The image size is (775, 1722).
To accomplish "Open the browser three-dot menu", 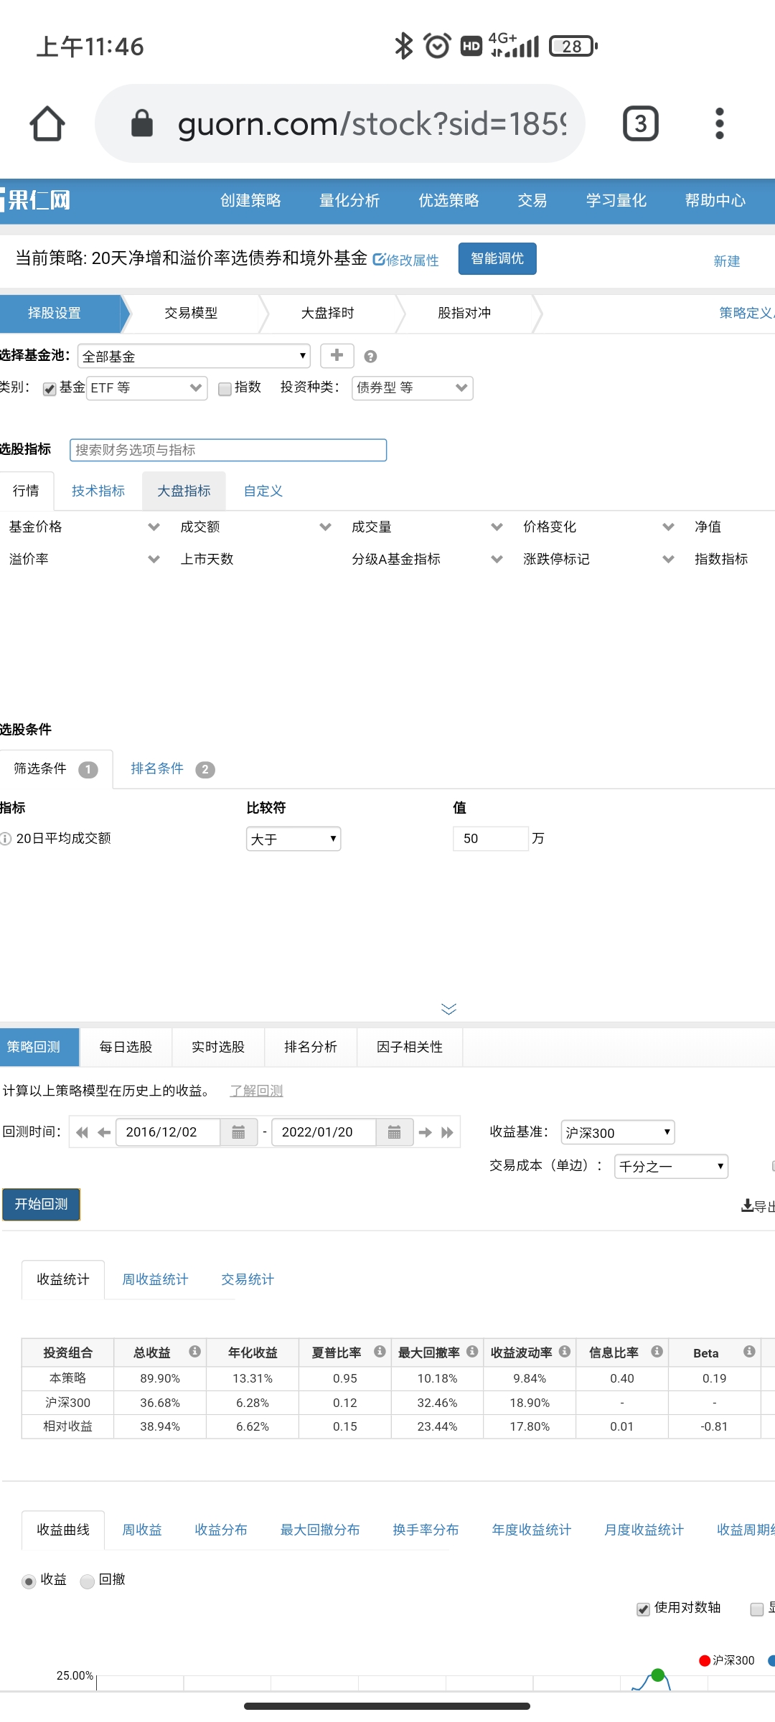I will (719, 124).
